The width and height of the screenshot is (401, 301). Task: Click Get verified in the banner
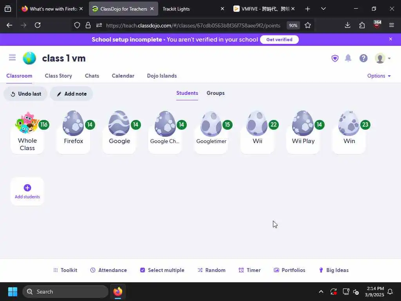click(x=279, y=40)
